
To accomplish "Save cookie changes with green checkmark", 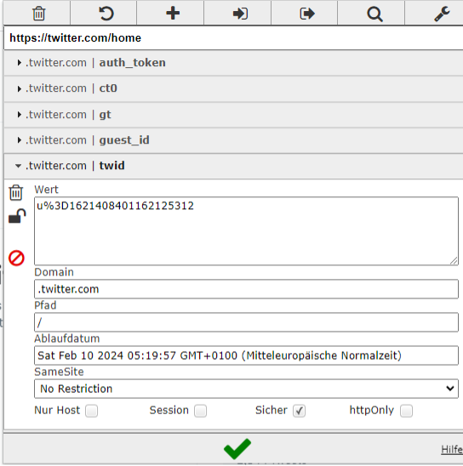I will (237, 448).
